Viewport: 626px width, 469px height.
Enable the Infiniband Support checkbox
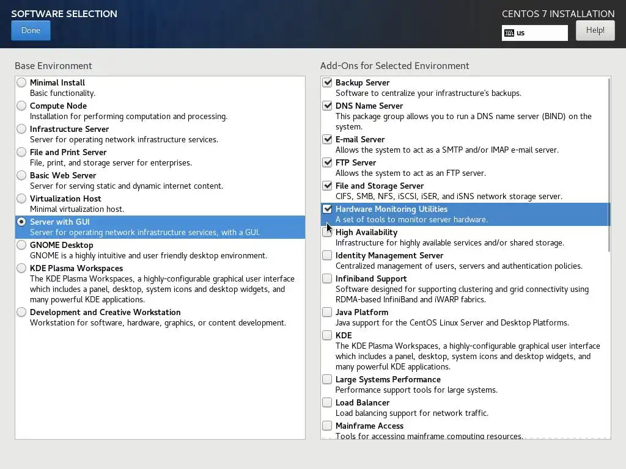point(327,278)
